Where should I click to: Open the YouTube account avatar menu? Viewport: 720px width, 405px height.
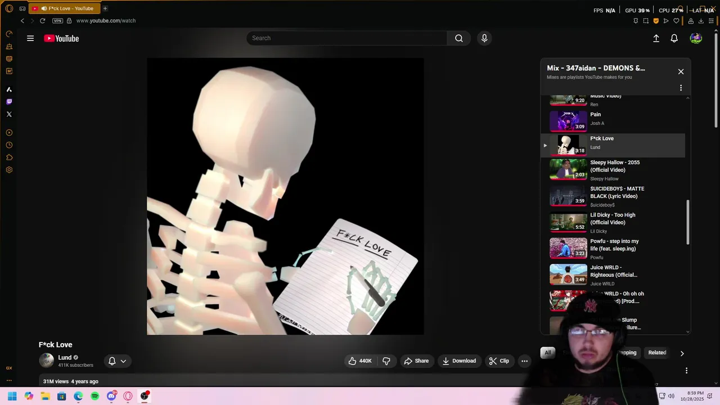point(696,38)
